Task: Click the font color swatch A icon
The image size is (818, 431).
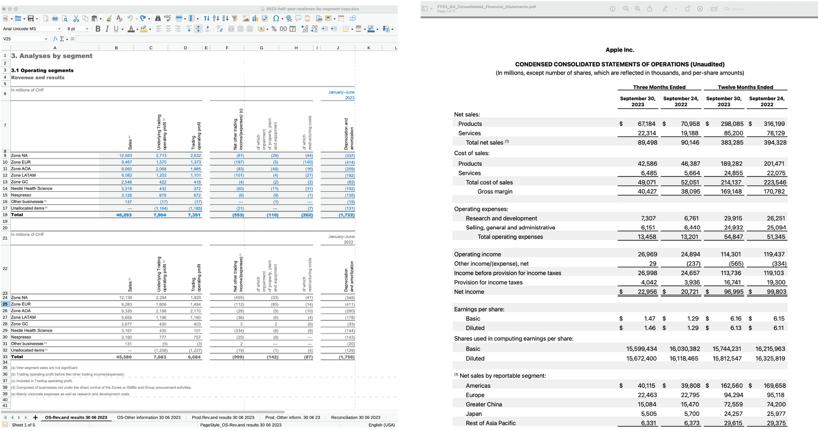Action: 131,29
